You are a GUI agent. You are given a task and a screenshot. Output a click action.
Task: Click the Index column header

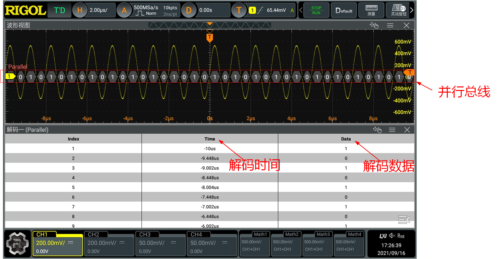73,139
